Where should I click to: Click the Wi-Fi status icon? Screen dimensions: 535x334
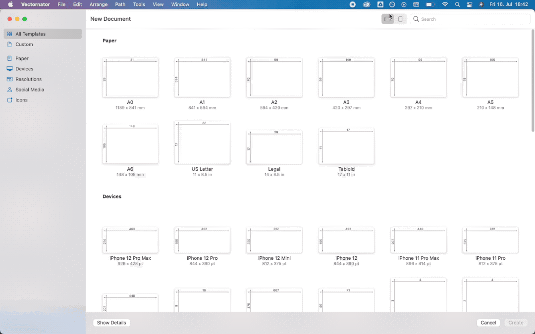tap(445, 4)
